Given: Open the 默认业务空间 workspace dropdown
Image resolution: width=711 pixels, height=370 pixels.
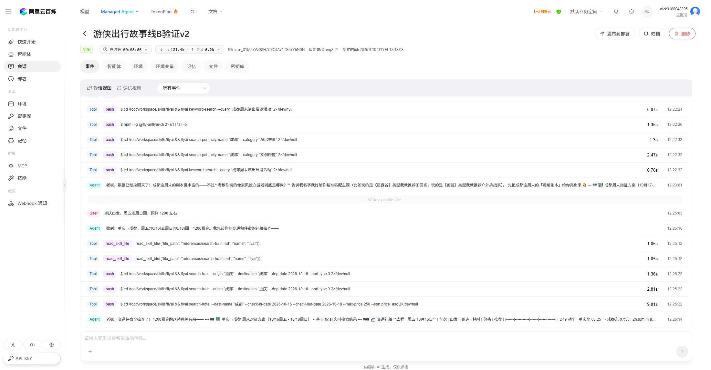Looking at the screenshot, I should (586, 12).
